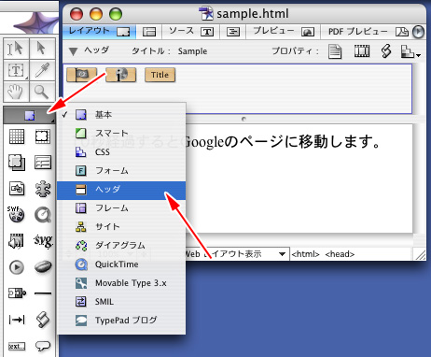The height and width of the screenshot is (357, 431).
Task: Choose QuickTime in the palette menu
Action: click(x=121, y=264)
